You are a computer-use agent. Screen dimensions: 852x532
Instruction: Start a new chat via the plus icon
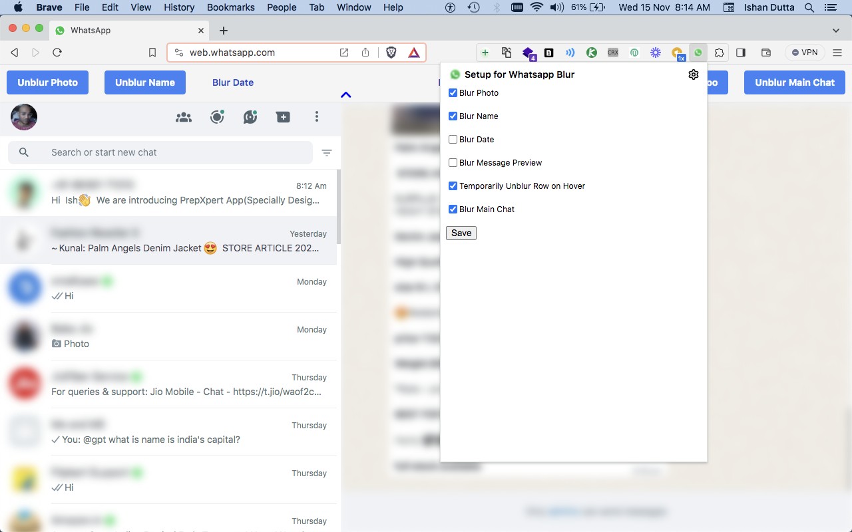(283, 117)
